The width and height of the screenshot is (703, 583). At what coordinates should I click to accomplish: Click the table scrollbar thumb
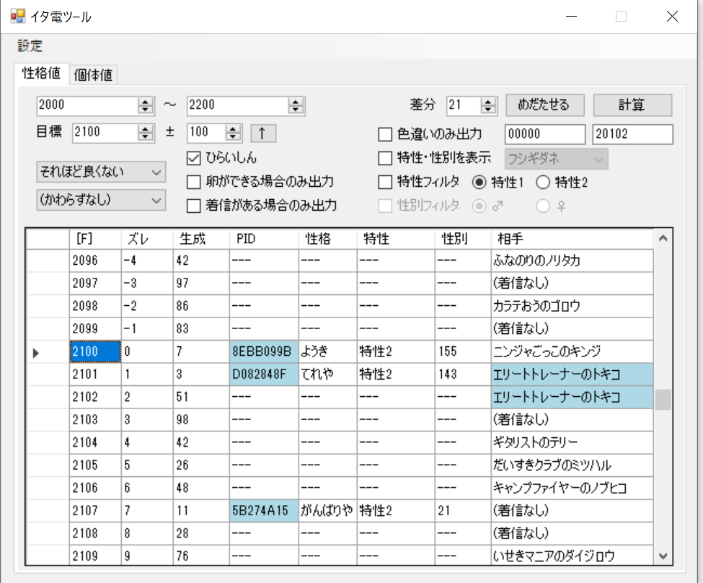(663, 400)
